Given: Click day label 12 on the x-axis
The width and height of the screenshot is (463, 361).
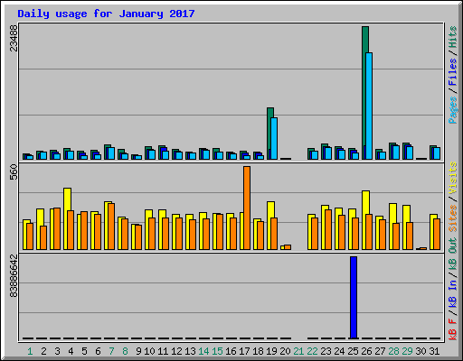Looking at the screenshot, I should tap(176, 351).
